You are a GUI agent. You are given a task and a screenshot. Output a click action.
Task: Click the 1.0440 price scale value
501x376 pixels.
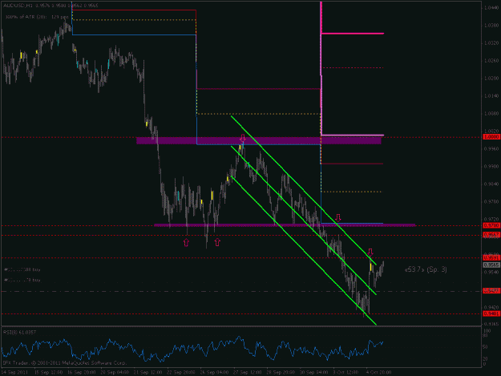coord(491,7)
